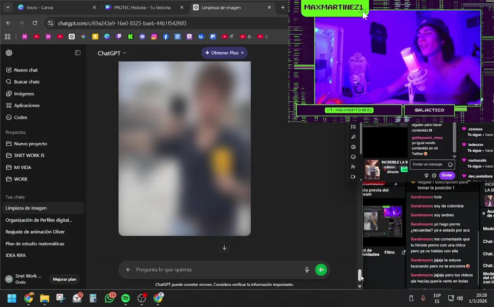Open the Facebook bookmark icon
This screenshot has width=494, height=307.
click(166, 37)
